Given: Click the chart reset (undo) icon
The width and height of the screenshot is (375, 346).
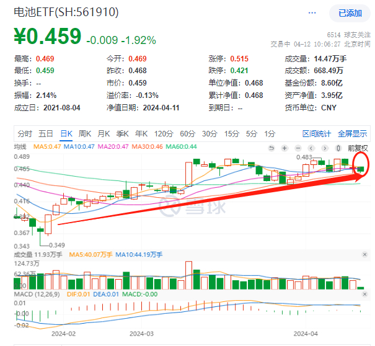Looking at the screenshot, I should pyautogui.click(x=271, y=148).
